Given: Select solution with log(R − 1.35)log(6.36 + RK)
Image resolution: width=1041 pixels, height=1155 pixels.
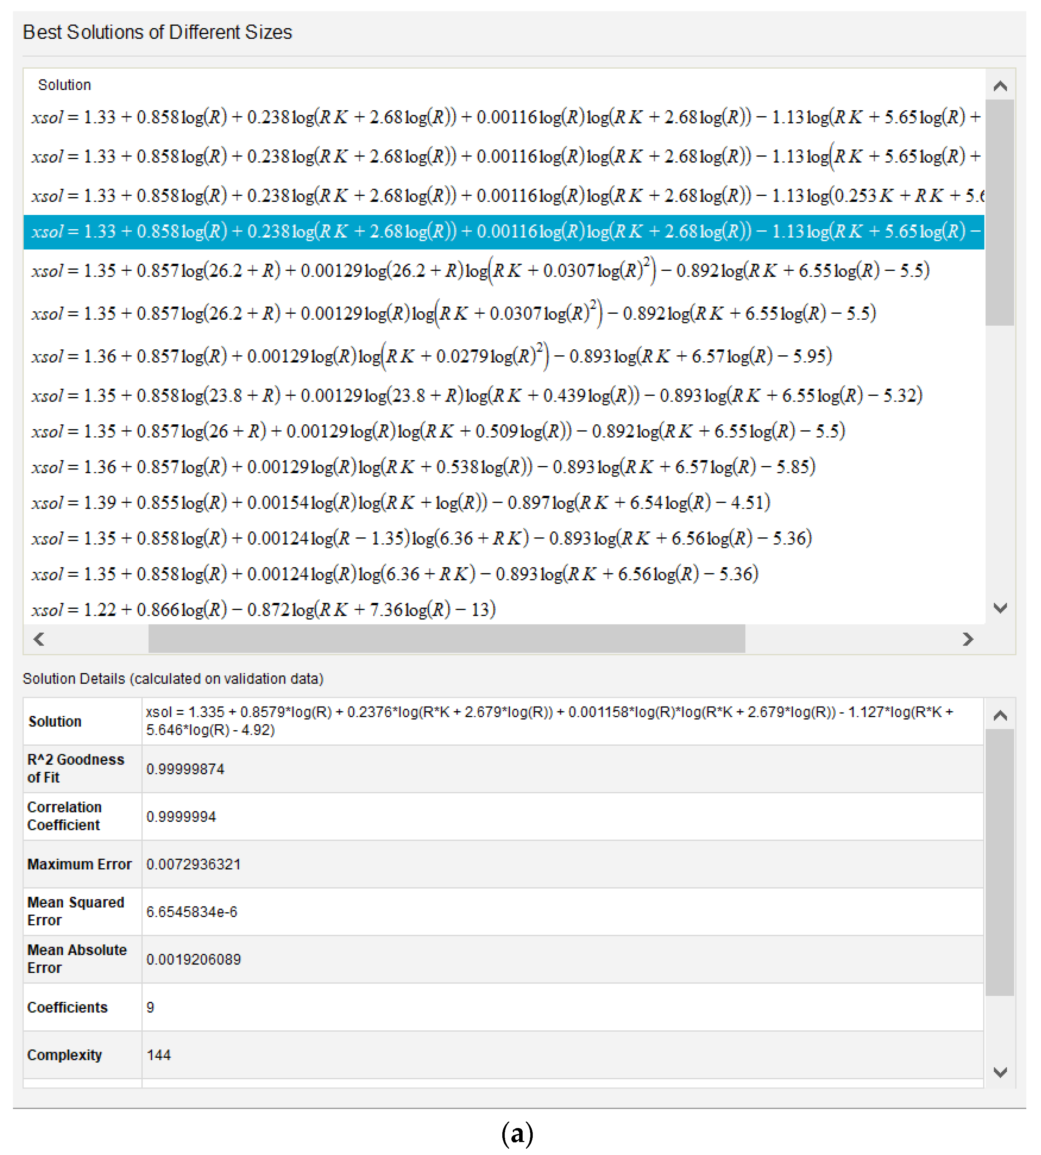Looking at the screenshot, I should (421, 538).
